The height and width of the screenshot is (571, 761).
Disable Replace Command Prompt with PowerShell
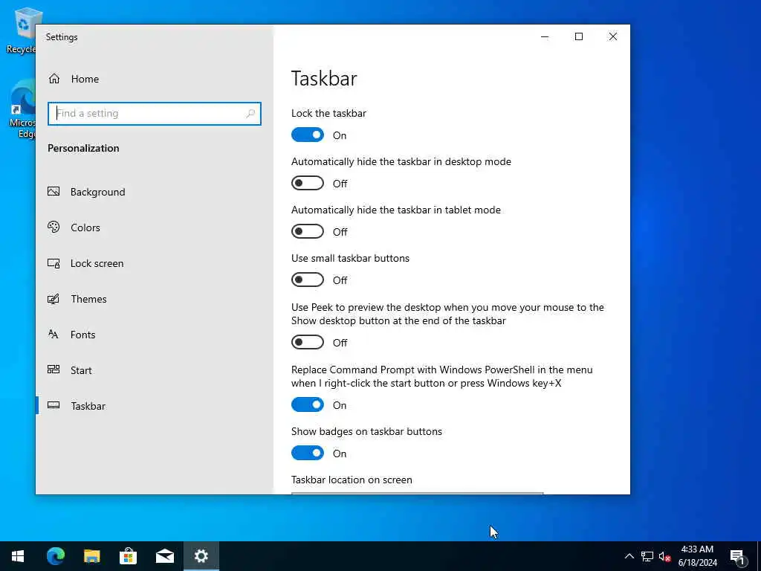click(x=308, y=404)
